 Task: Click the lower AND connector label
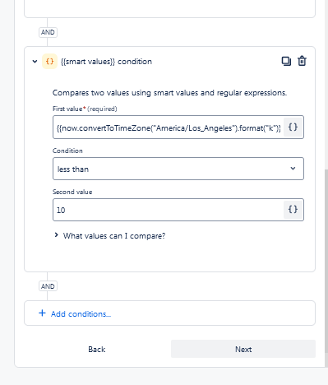point(48,286)
